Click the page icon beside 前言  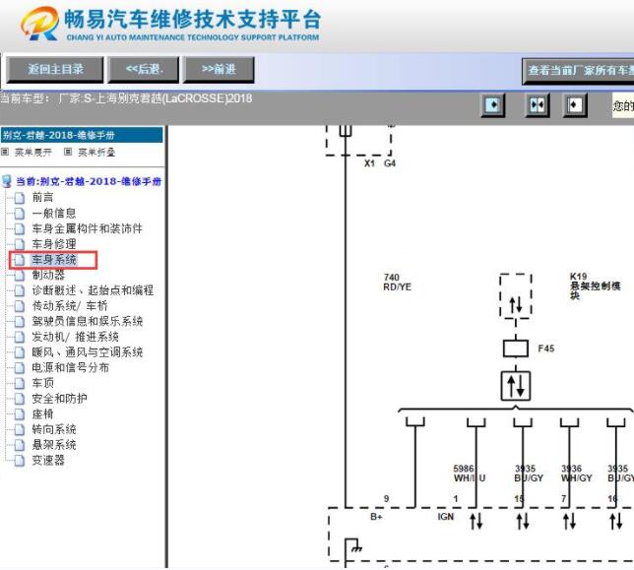20,198
